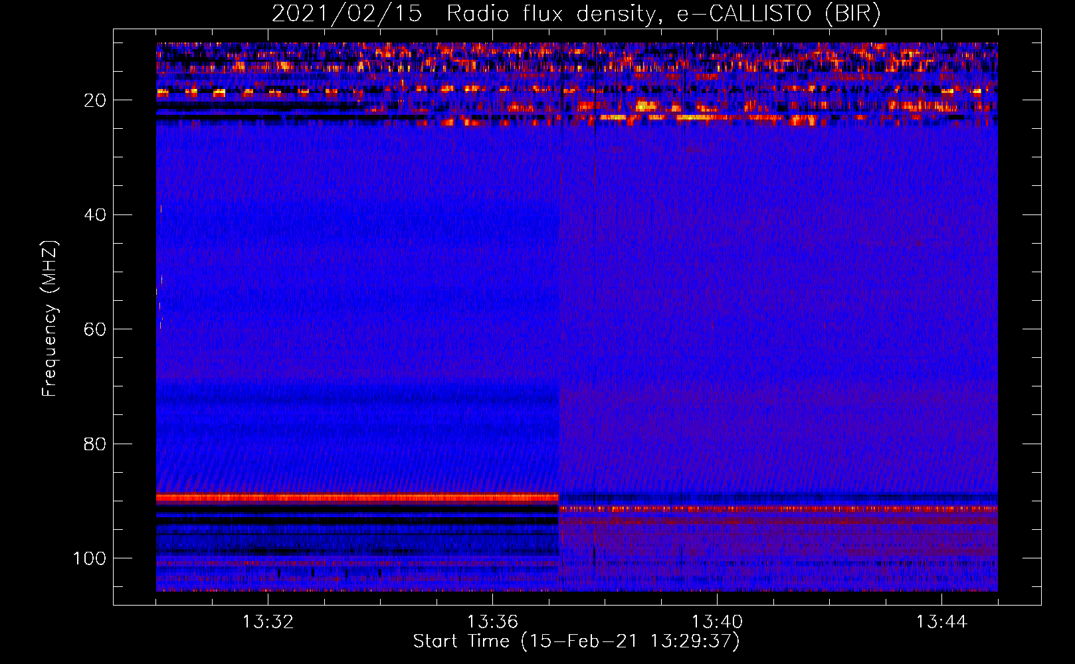This screenshot has height=664, width=1075.
Task: Click the 13:40 time tick label
Action: click(717, 622)
